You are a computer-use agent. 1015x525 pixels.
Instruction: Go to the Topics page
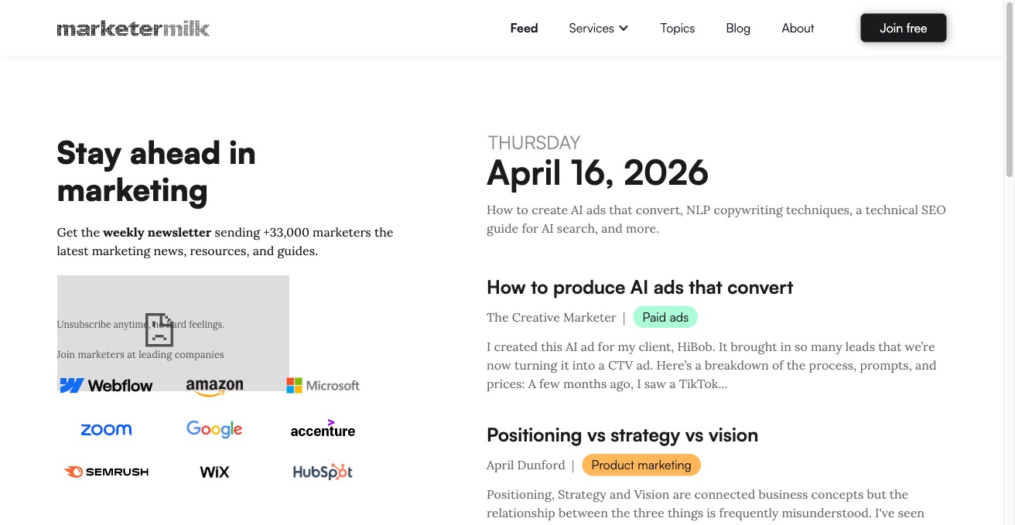coord(677,29)
